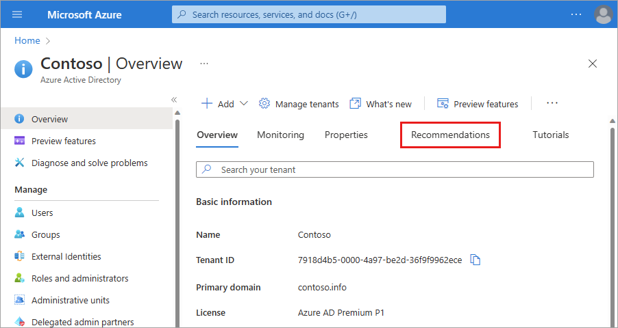This screenshot has width=618, height=328.
Task: Click the Preview features toolbar icon
Action: pyautogui.click(x=443, y=104)
